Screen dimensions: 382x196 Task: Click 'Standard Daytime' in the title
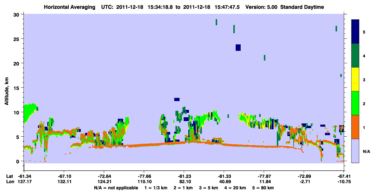pos(302,7)
